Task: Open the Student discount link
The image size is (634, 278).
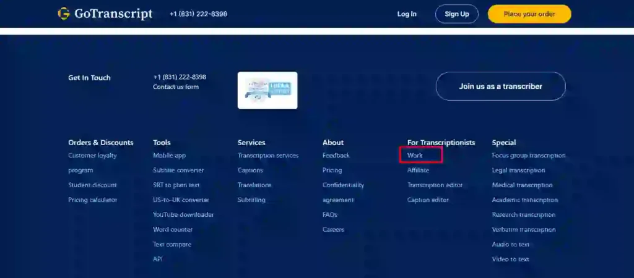Action: (93, 185)
